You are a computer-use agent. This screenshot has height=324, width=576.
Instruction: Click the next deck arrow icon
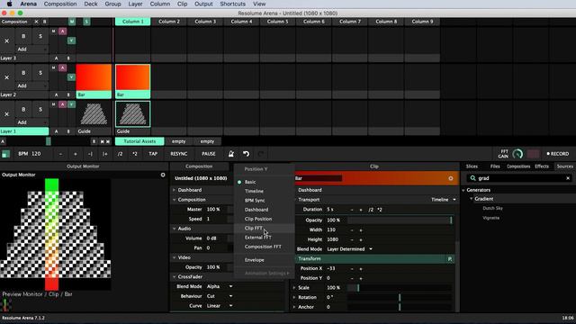(108, 141)
